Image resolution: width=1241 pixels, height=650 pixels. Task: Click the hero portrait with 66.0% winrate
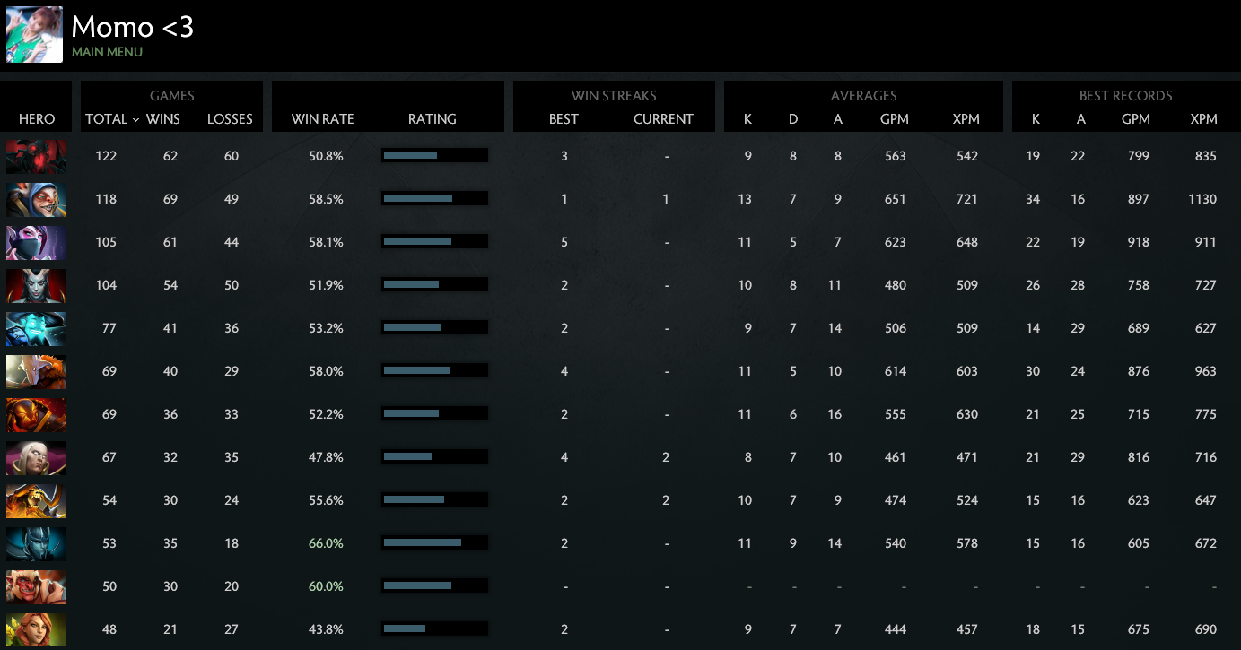click(x=36, y=543)
